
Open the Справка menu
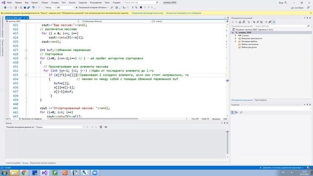click(x=116, y=2)
